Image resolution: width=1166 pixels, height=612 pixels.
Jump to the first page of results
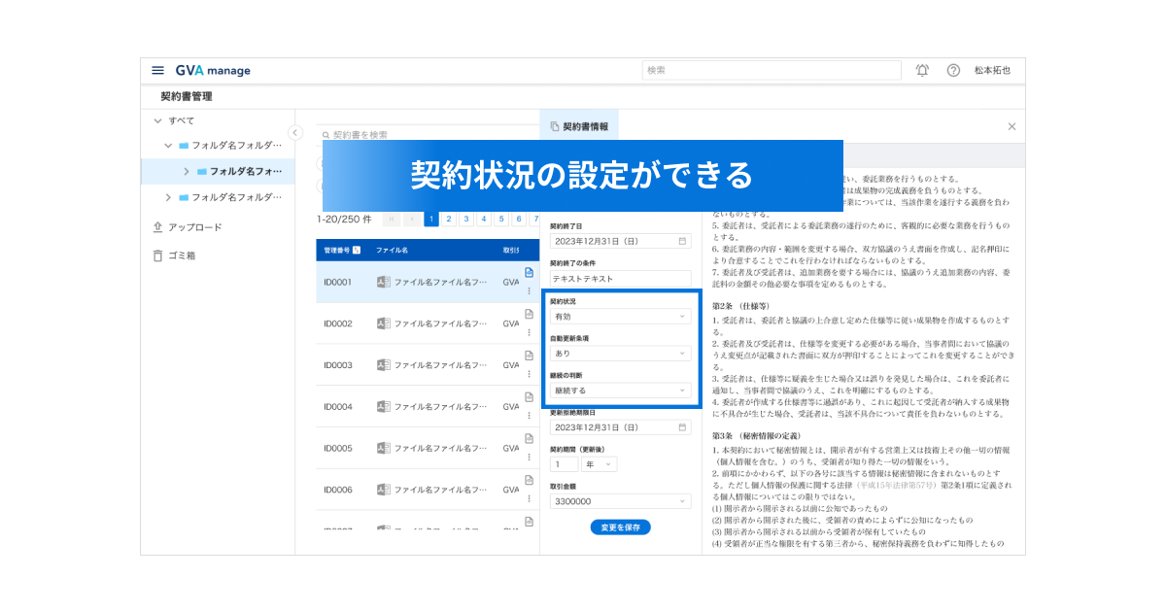tap(392, 219)
